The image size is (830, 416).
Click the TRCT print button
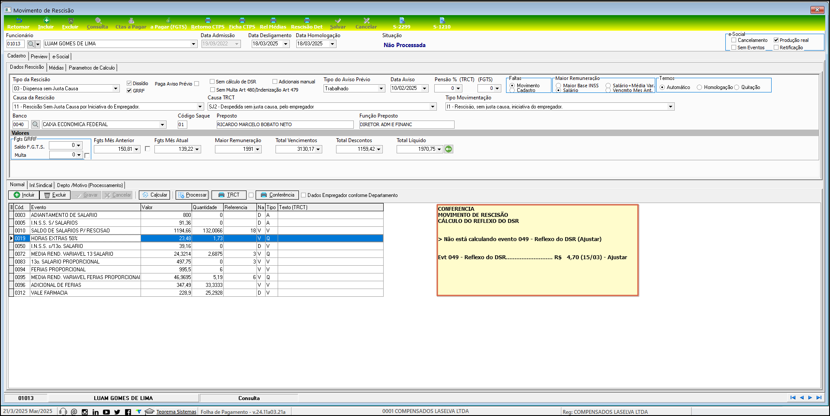pos(229,195)
